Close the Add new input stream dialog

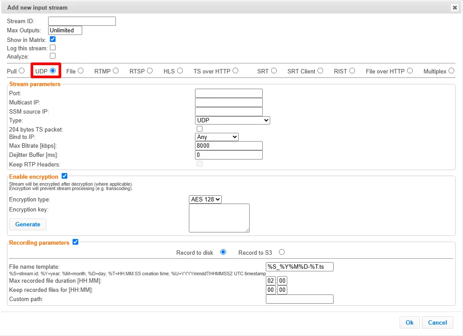(x=455, y=8)
